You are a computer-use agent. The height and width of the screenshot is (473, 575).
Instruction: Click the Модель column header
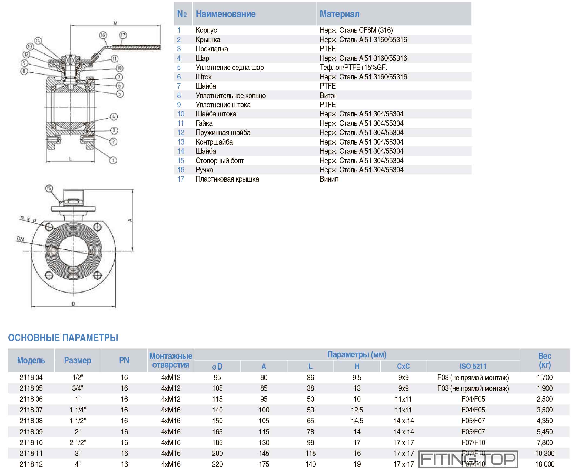tap(31, 360)
